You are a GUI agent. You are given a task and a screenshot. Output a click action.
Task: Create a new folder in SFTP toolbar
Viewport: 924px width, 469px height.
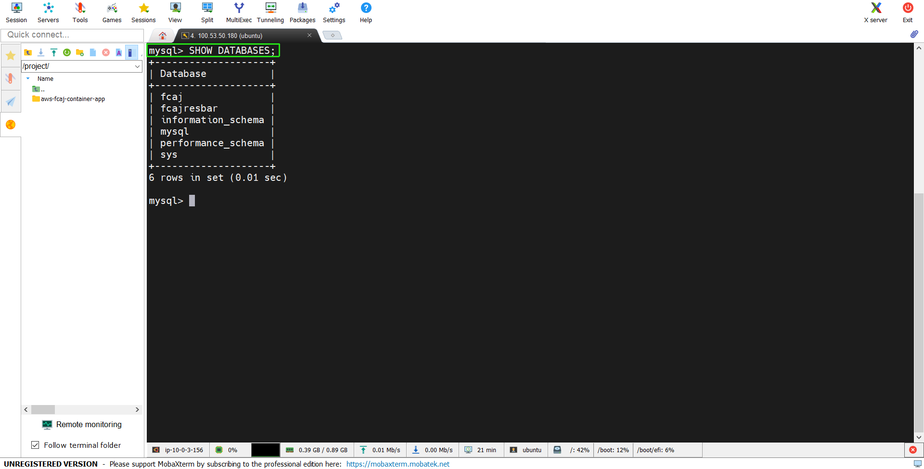tap(80, 52)
